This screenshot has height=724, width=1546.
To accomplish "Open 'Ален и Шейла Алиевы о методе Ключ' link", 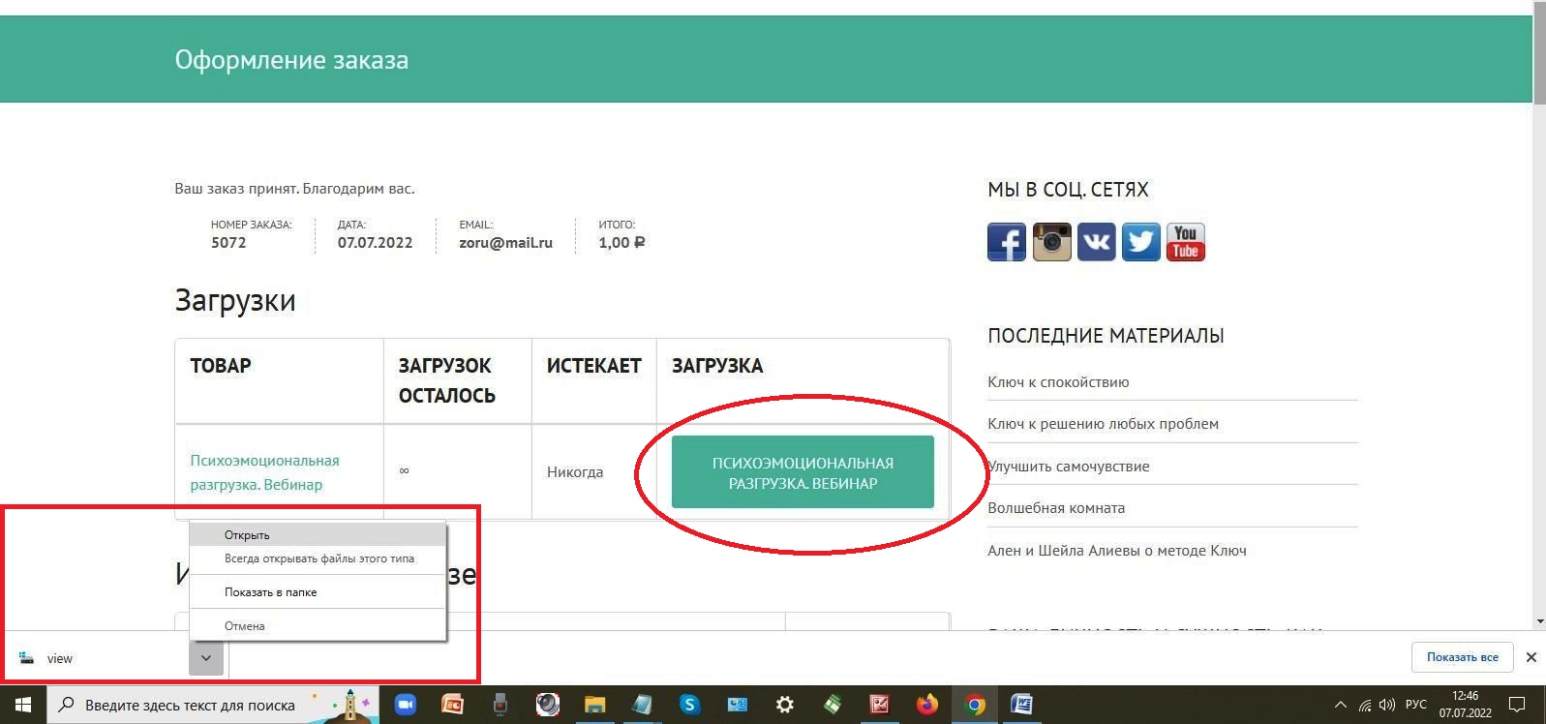I will click(x=1117, y=551).
